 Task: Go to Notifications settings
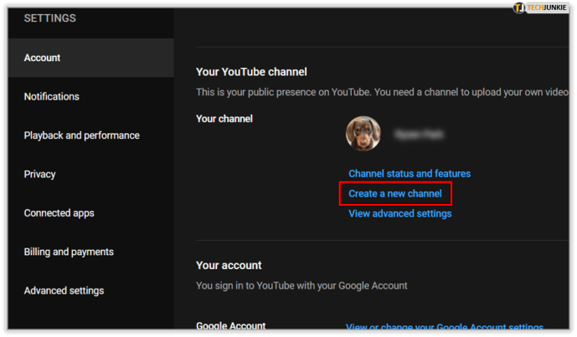(52, 97)
